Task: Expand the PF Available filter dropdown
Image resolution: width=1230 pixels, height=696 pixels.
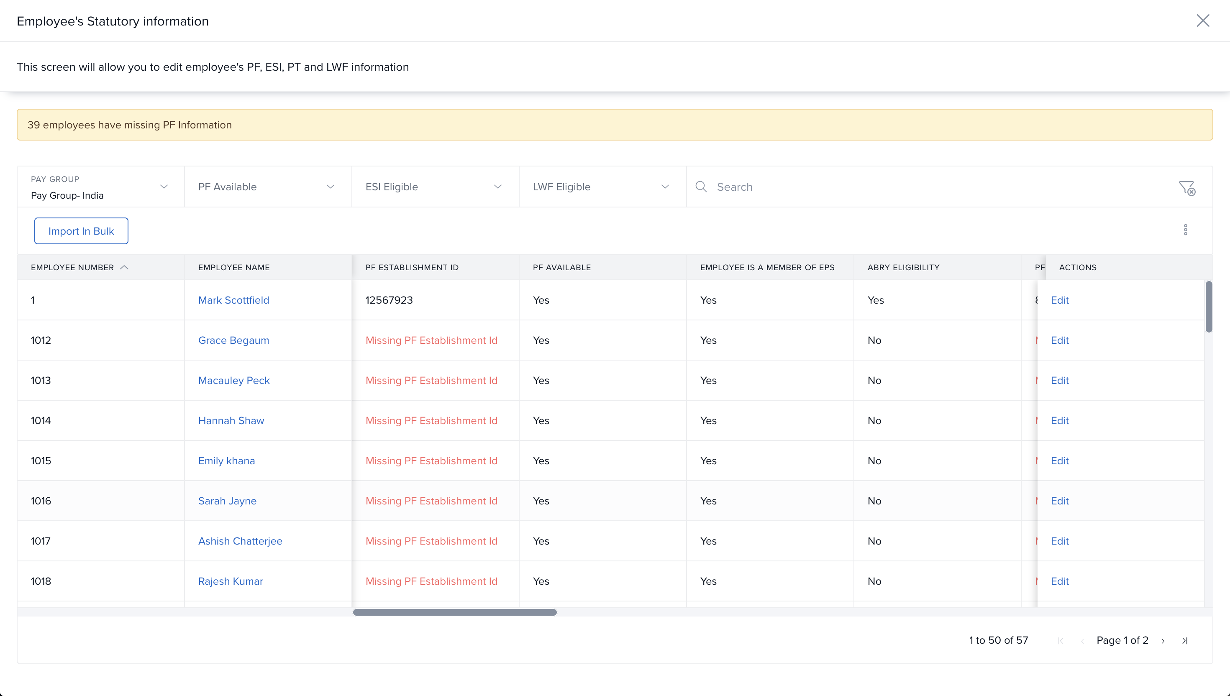Action: point(268,187)
